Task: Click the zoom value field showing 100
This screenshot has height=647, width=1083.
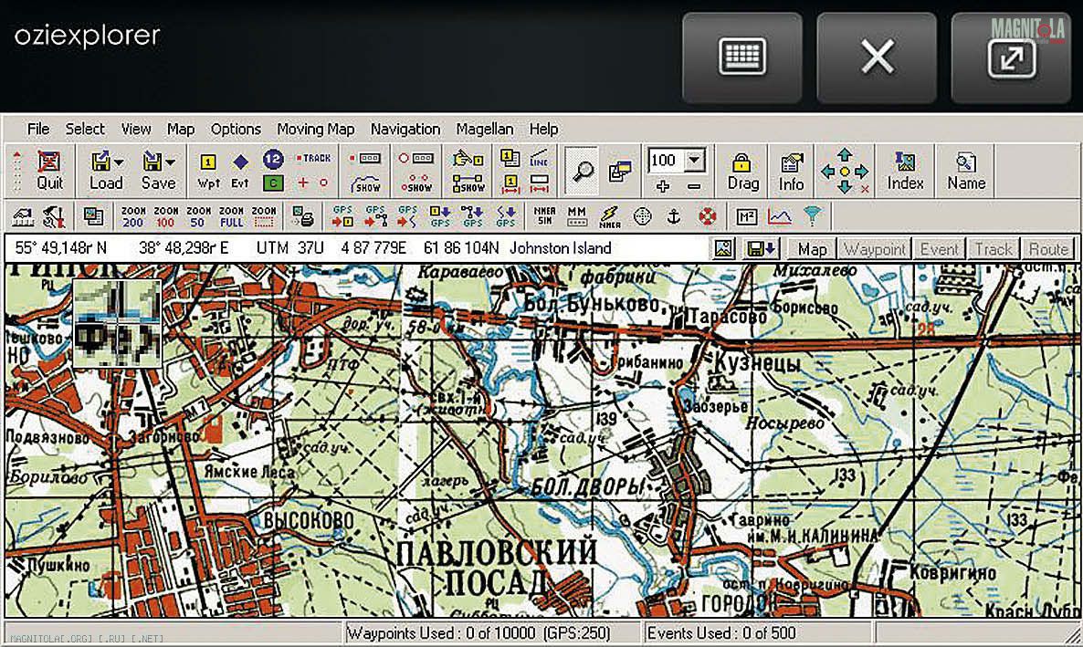Action: (666, 161)
